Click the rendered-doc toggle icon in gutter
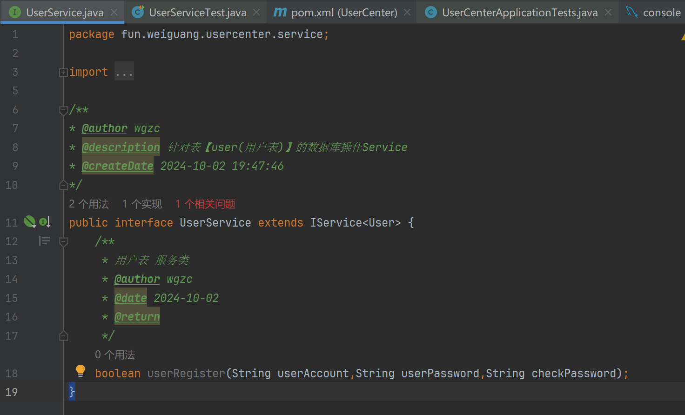 tap(44, 241)
